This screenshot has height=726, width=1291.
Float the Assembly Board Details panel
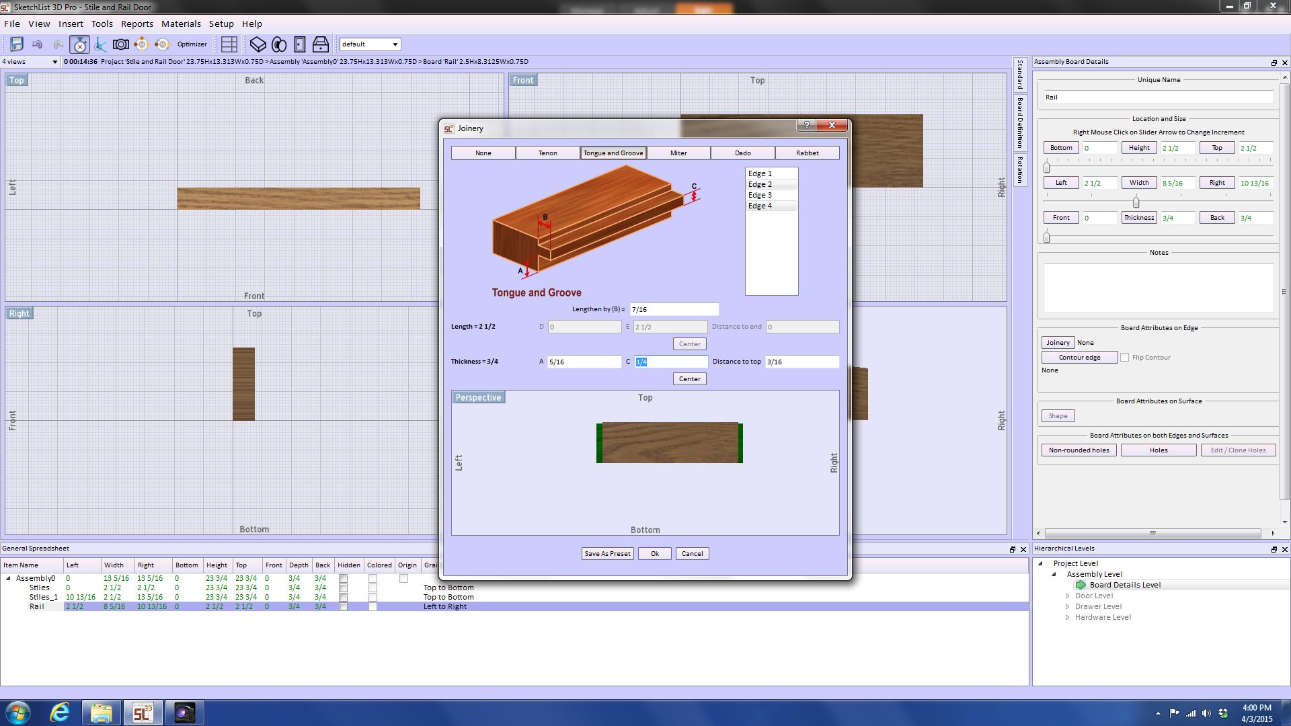[1274, 63]
